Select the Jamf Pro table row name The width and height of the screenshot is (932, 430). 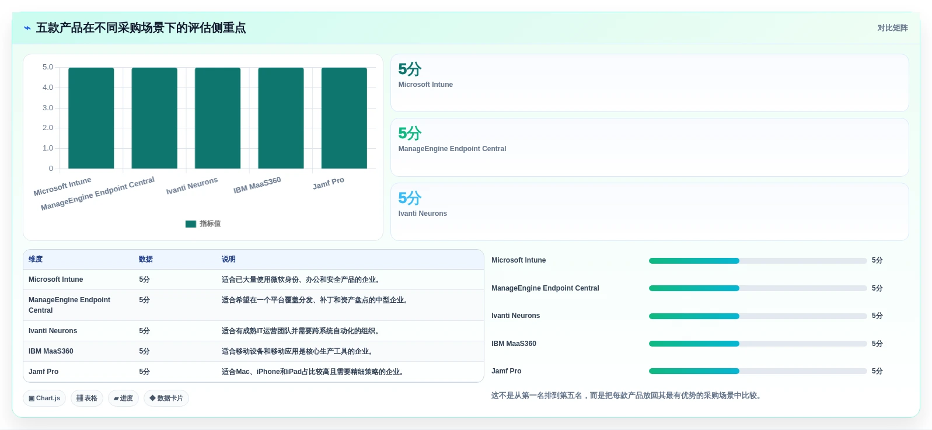[x=44, y=372]
